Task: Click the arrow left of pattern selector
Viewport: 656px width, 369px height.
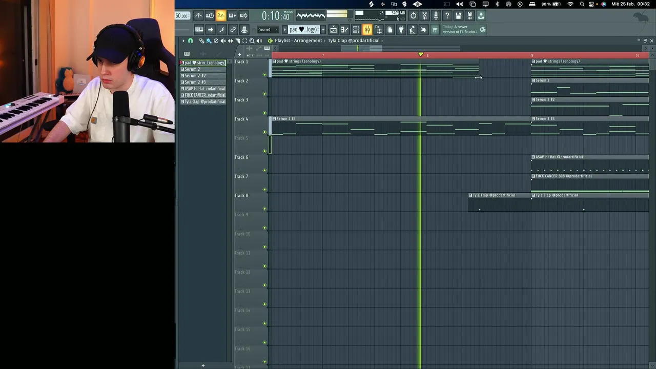Action: coord(284,29)
